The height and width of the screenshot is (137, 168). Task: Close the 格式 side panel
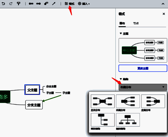(164, 14)
